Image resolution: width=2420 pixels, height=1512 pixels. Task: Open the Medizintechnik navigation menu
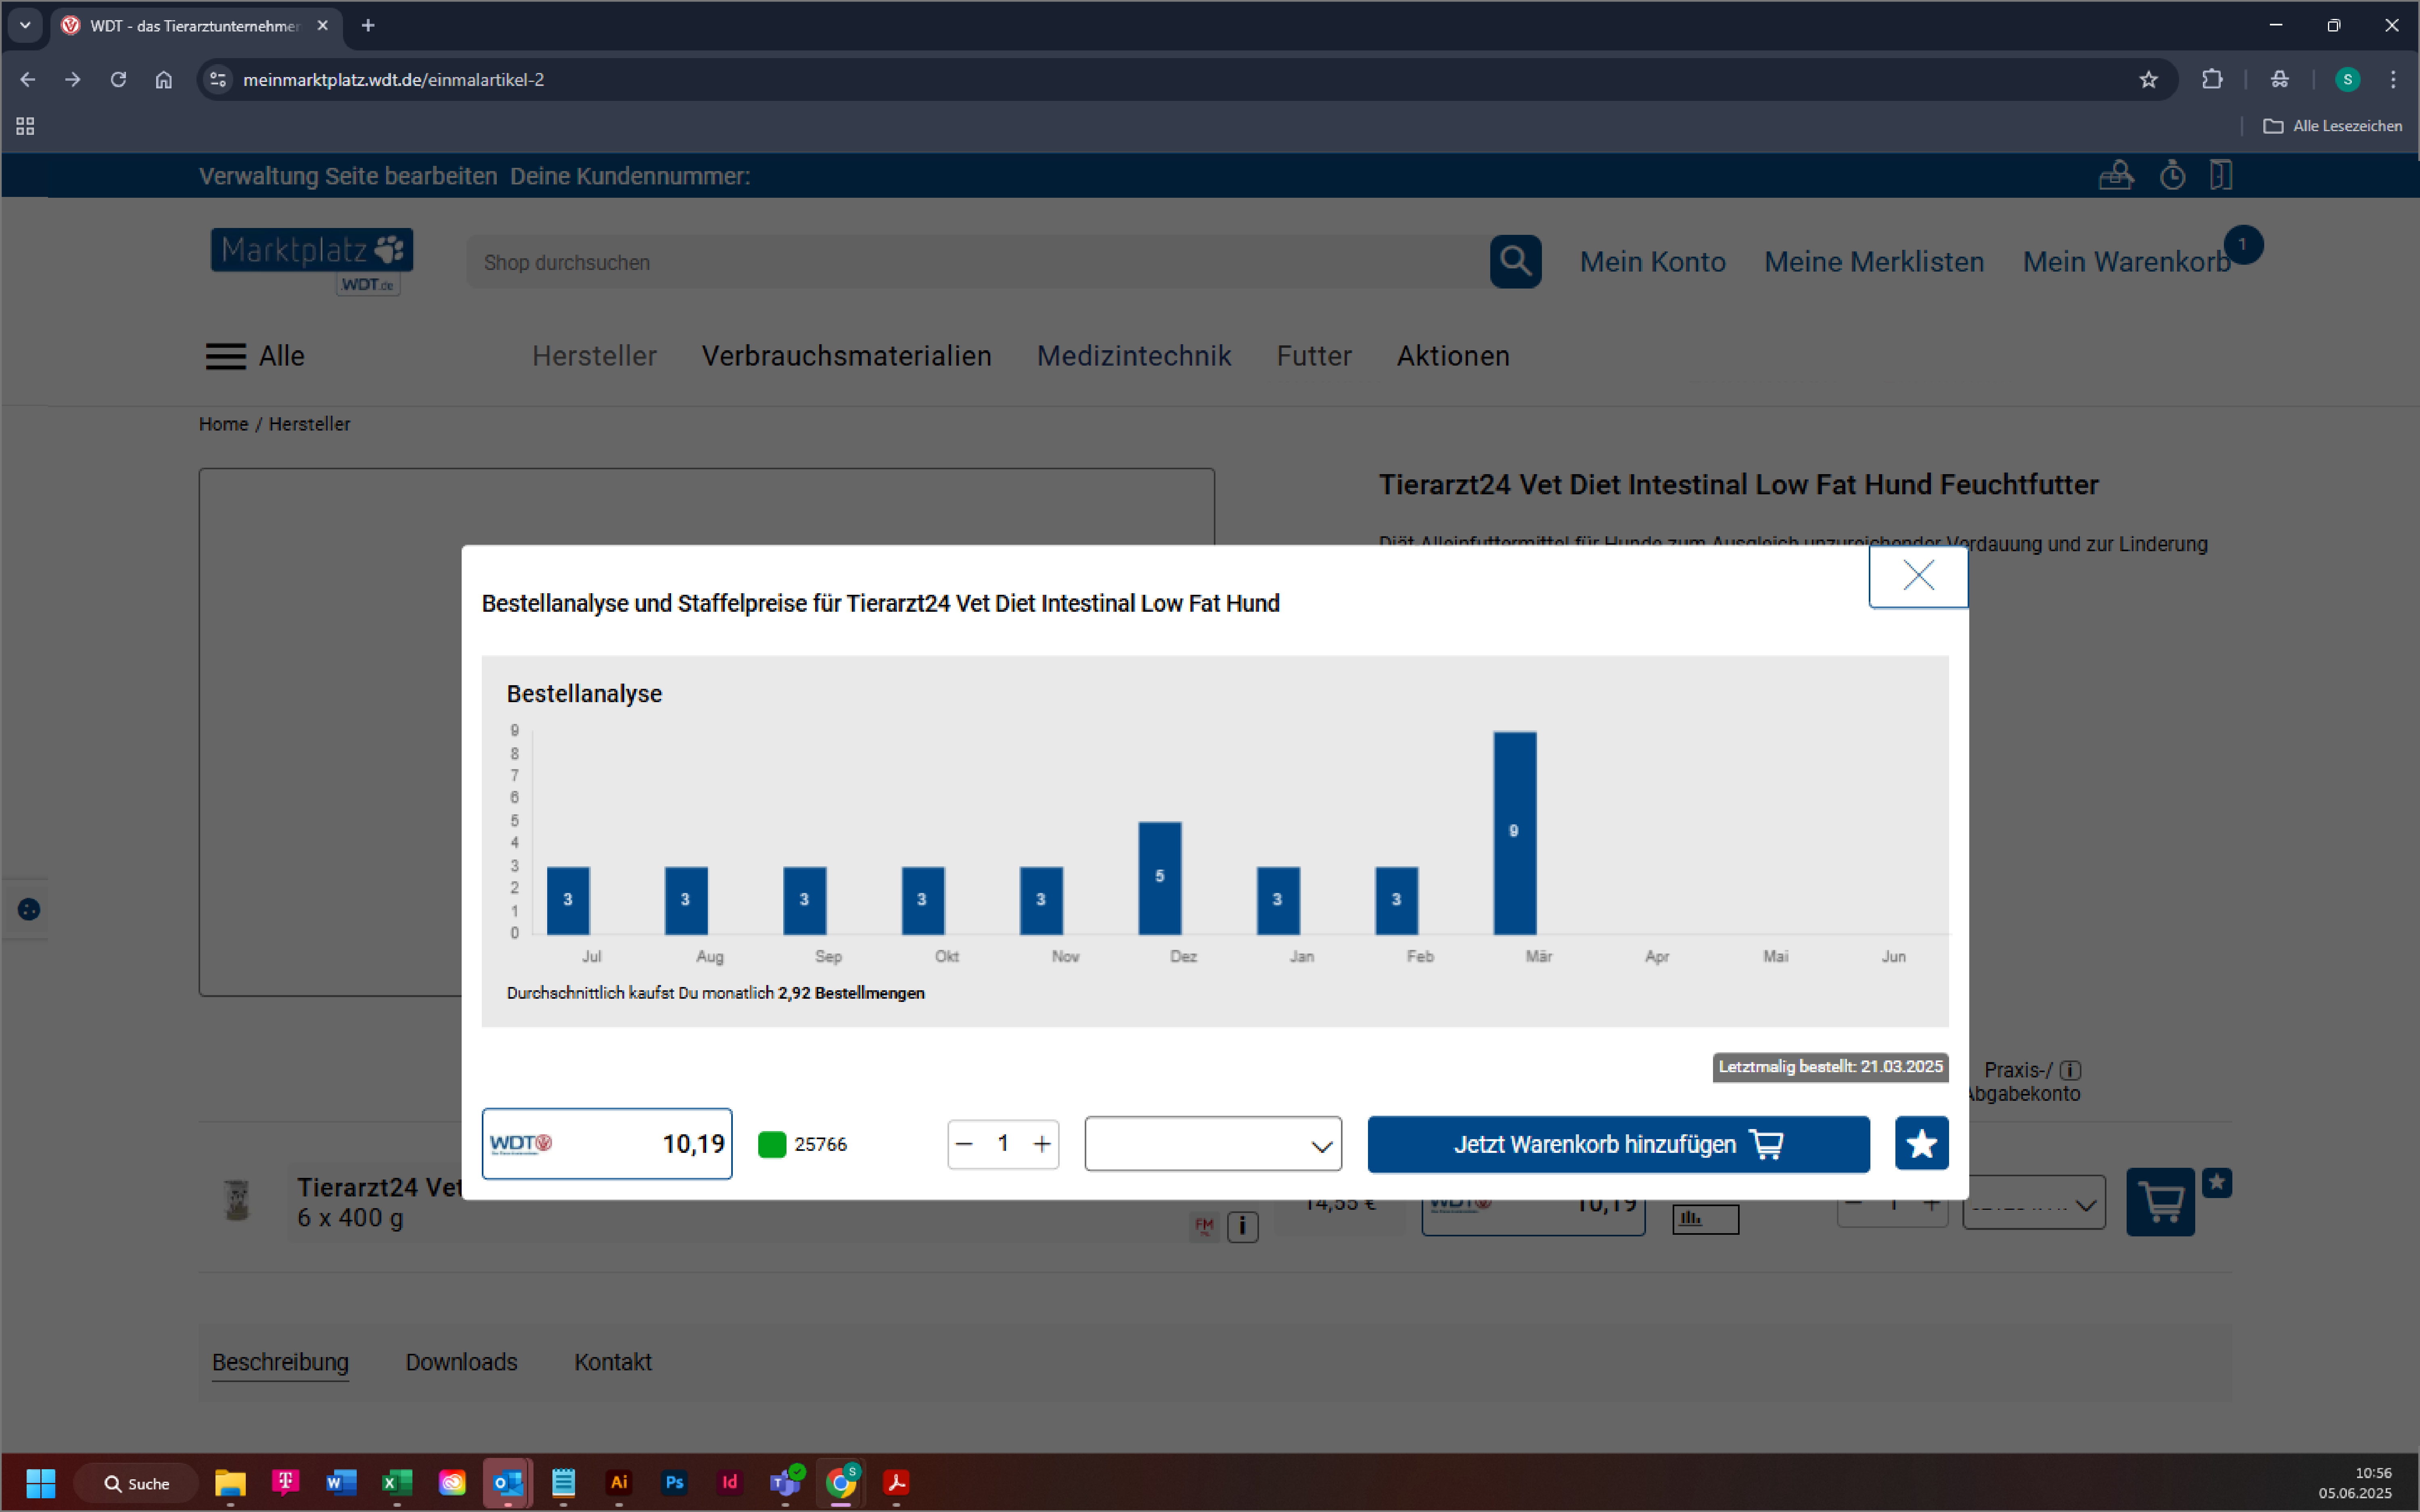(x=1133, y=356)
